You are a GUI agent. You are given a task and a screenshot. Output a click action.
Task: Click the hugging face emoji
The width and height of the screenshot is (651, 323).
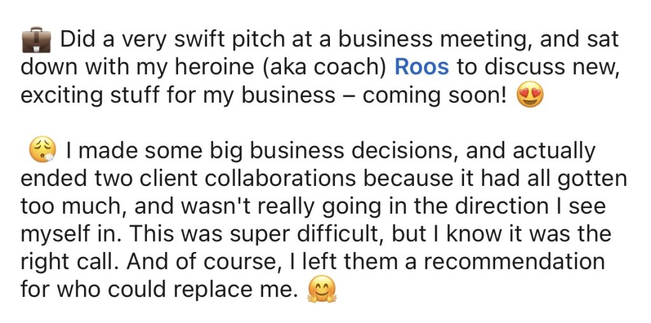[x=321, y=291]
